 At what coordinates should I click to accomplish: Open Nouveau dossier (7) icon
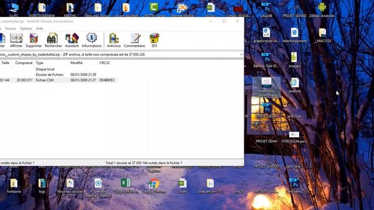(x=70, y=188)
